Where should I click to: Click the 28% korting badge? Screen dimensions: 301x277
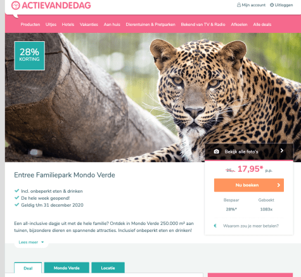tap(29, 56)
